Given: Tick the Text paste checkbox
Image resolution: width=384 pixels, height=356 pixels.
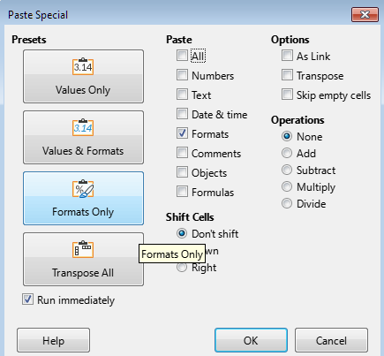Looking at the screenshot, I should coord(182,95).
